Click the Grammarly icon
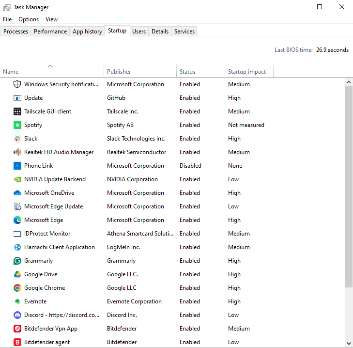This screenshot has height=348, width=353. (17, 261)
